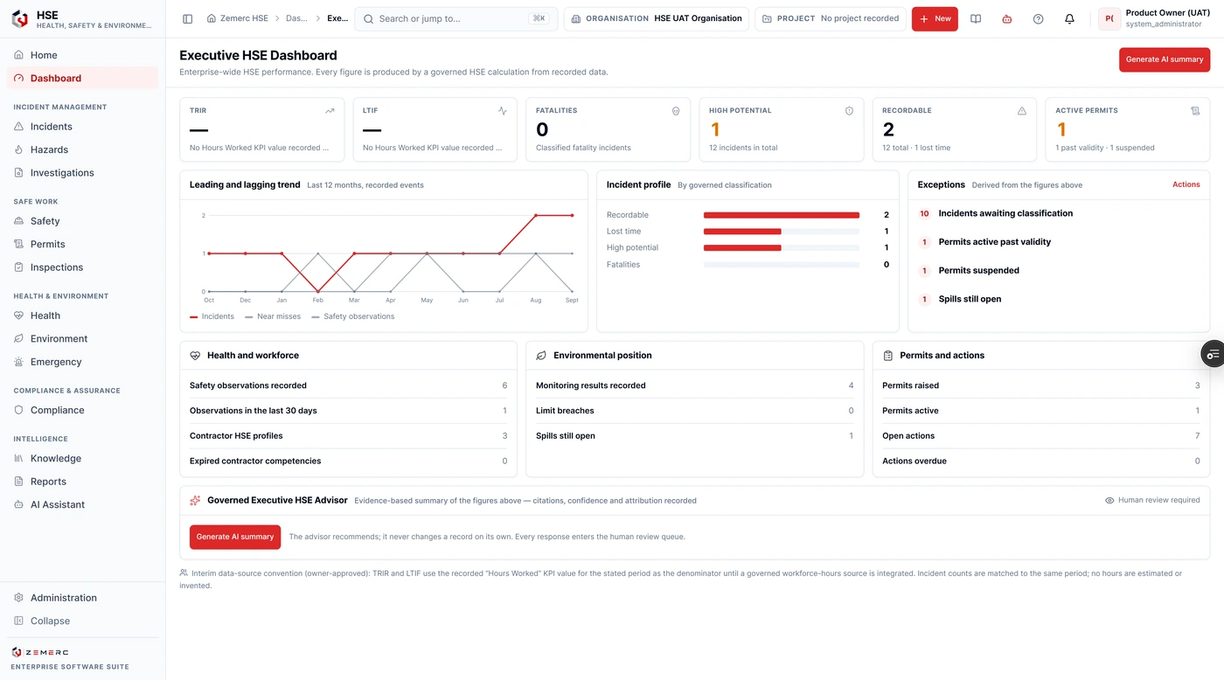
Task: Go to Incidents in the sidebar
Action: pos(82,127)
